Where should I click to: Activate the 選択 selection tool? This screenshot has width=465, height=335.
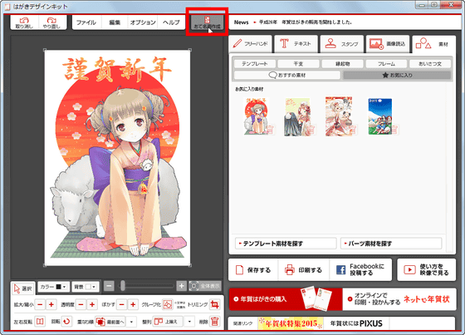coord(23,288)
